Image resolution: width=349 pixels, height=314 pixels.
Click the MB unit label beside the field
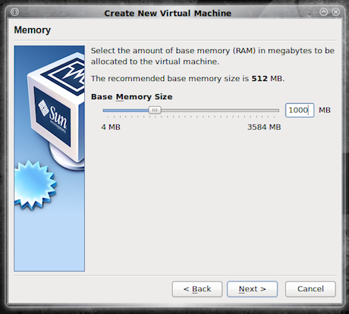[325, 110]
